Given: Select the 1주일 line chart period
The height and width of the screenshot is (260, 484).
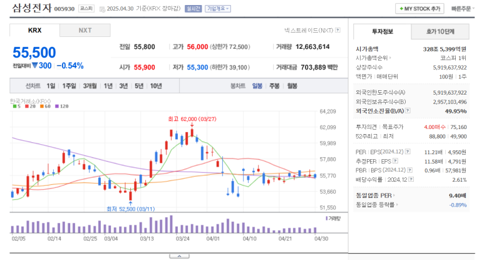Looking at the screenshot, I should tap(69, 86).
